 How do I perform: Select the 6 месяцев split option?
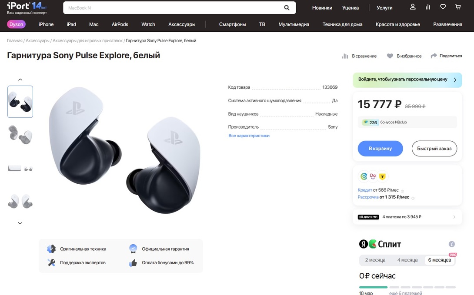440,260
